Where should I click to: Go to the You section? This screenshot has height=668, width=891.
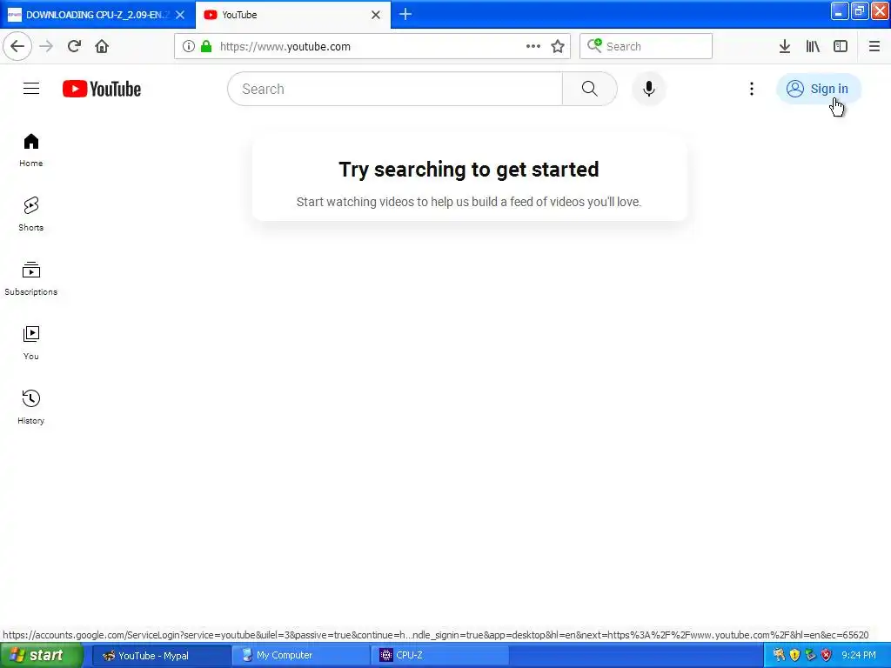click(x=31, y=343)
